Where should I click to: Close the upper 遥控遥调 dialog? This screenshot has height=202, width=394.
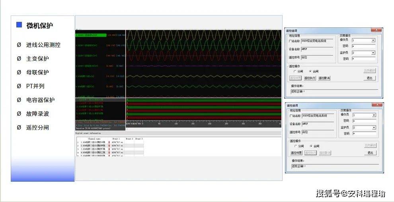(x=376, y=30)
